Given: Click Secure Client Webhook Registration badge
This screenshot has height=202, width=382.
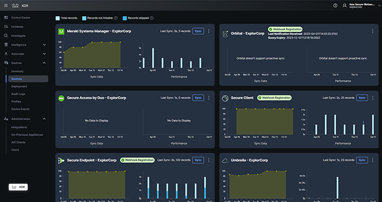Looking at the screenshot, I should coord(274,98).
